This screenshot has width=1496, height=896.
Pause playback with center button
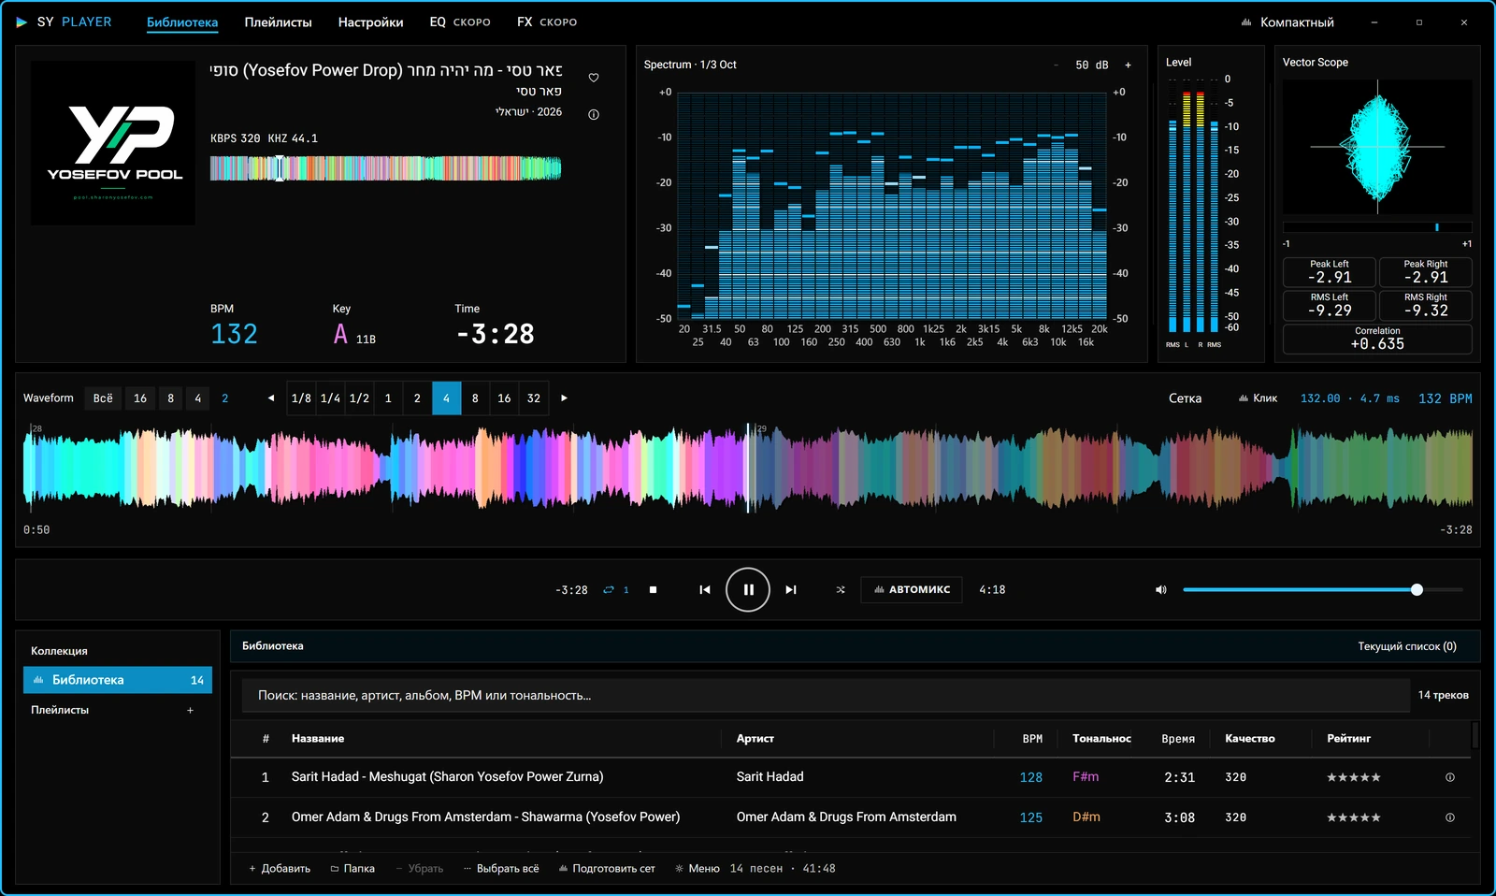[x=748, y=589]
